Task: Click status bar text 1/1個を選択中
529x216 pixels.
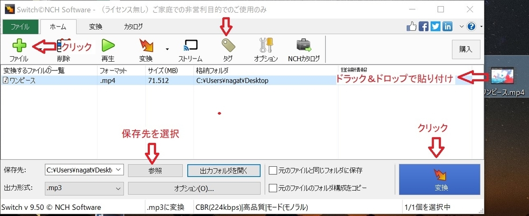Action: [428, 207]
